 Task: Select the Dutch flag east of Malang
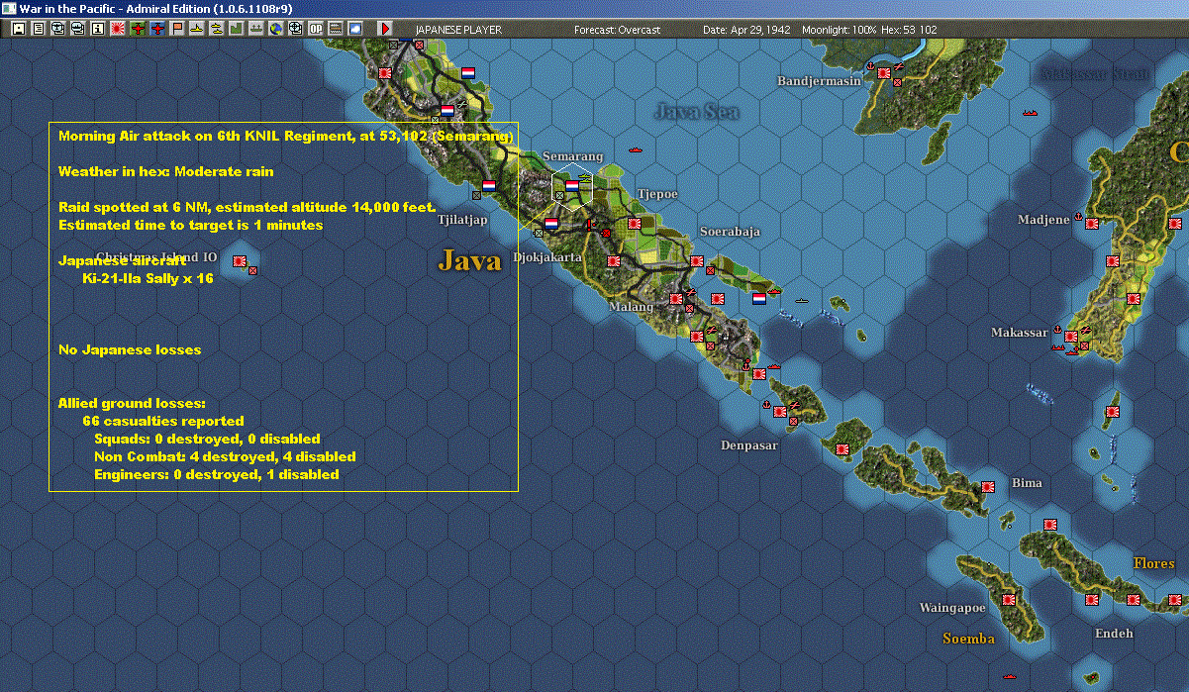point(758,298)
